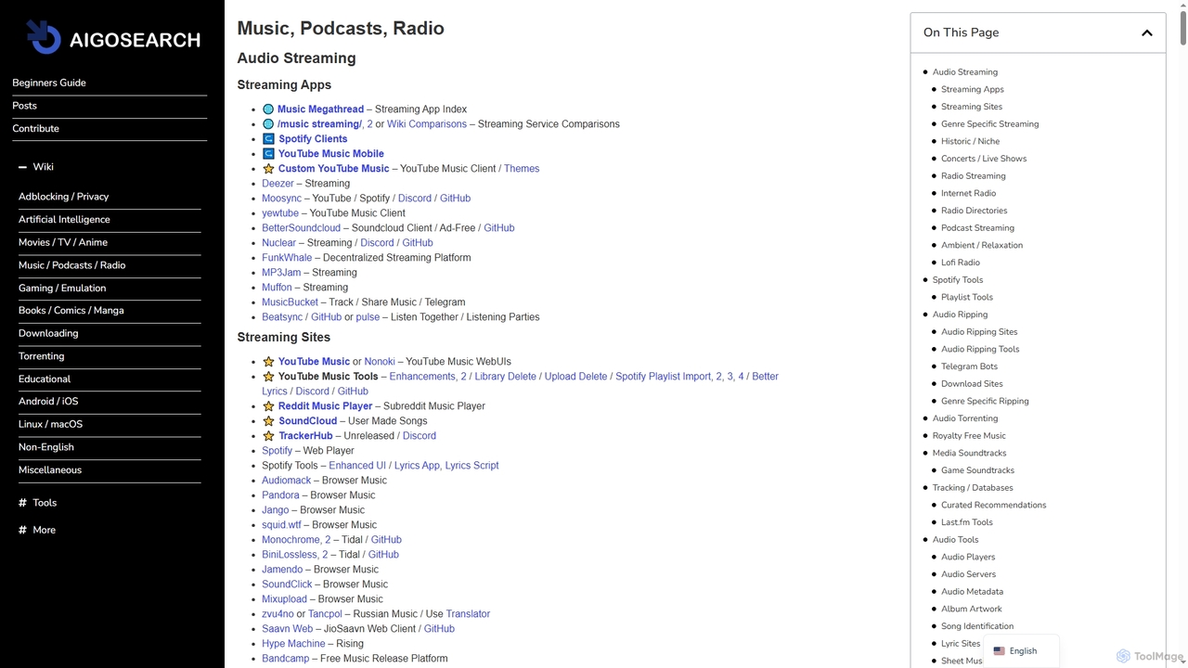Click star icon beside TrackerHub
Image resolution: width=1188 pixels, height=668 pixels.
click(268, 436)
